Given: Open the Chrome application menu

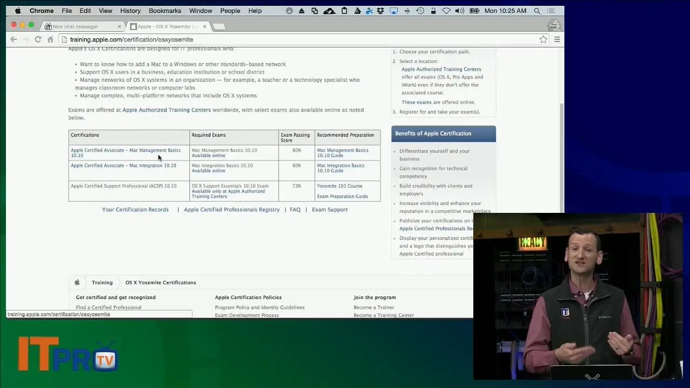Looking at the screenshot, I should pyautogui.click(x=42, y=11).
